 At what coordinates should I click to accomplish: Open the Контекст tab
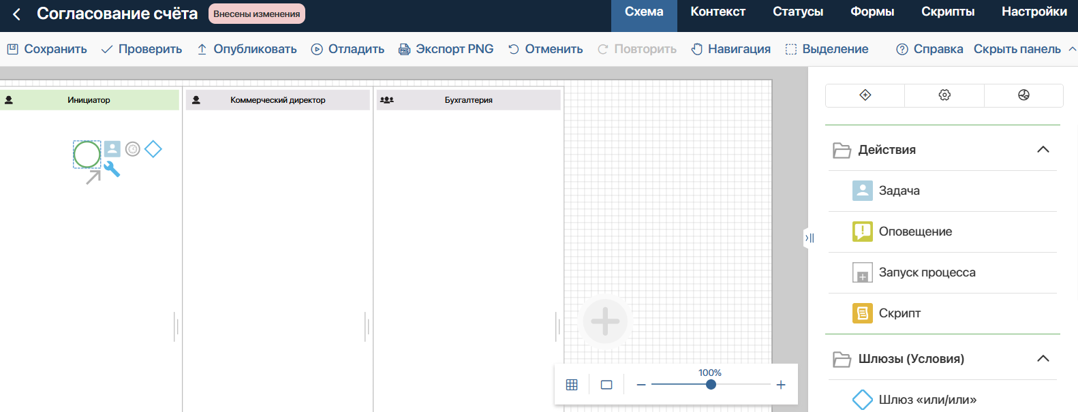pos(718,12)
